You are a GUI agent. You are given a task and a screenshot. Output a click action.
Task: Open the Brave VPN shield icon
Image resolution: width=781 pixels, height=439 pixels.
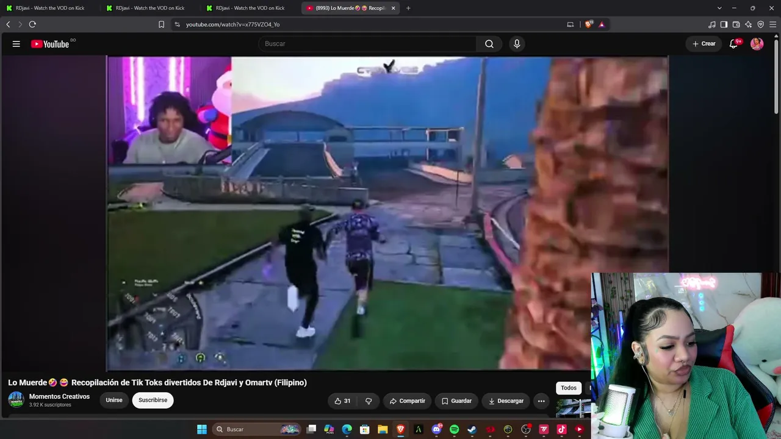click(x=761, y=24)
